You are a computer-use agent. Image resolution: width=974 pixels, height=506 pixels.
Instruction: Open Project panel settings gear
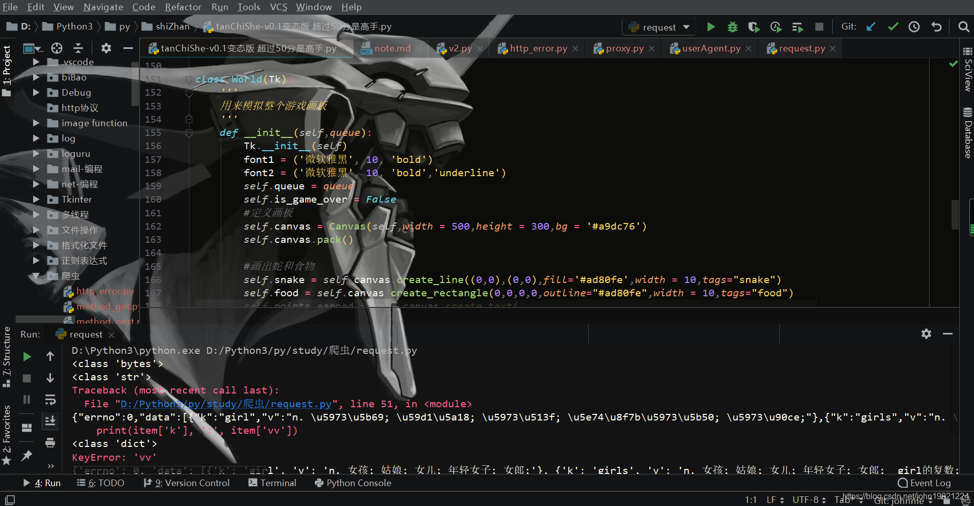point(106,48)
